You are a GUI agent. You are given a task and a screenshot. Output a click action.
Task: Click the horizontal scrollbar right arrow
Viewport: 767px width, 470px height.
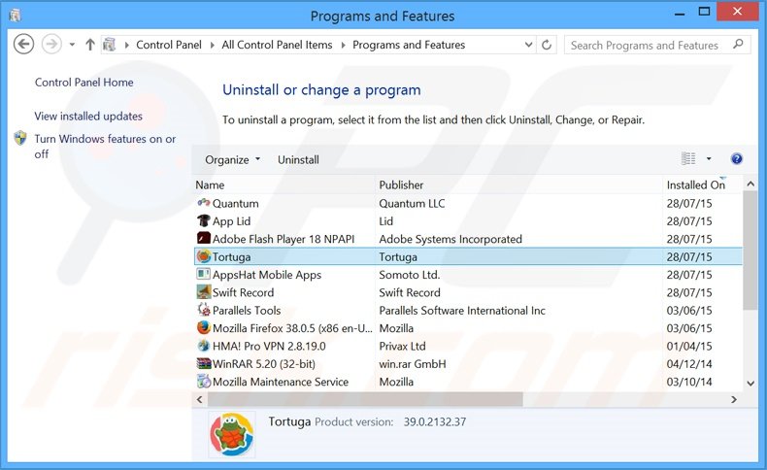point(736,399)
